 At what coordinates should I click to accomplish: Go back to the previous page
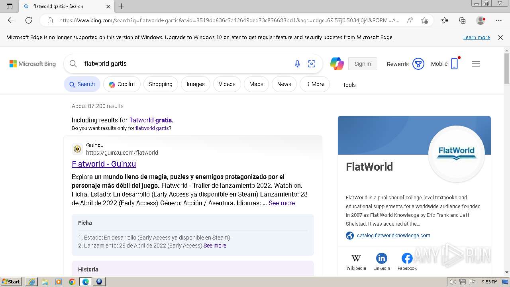(11, 20)
